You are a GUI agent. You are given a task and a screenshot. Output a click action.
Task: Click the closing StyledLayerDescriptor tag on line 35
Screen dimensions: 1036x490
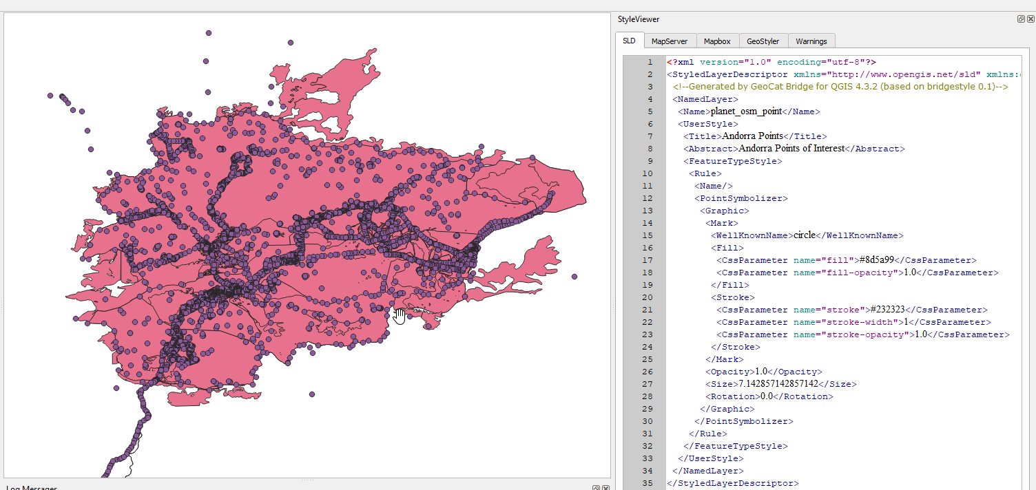pyautogui.click(x=733, y=483)
